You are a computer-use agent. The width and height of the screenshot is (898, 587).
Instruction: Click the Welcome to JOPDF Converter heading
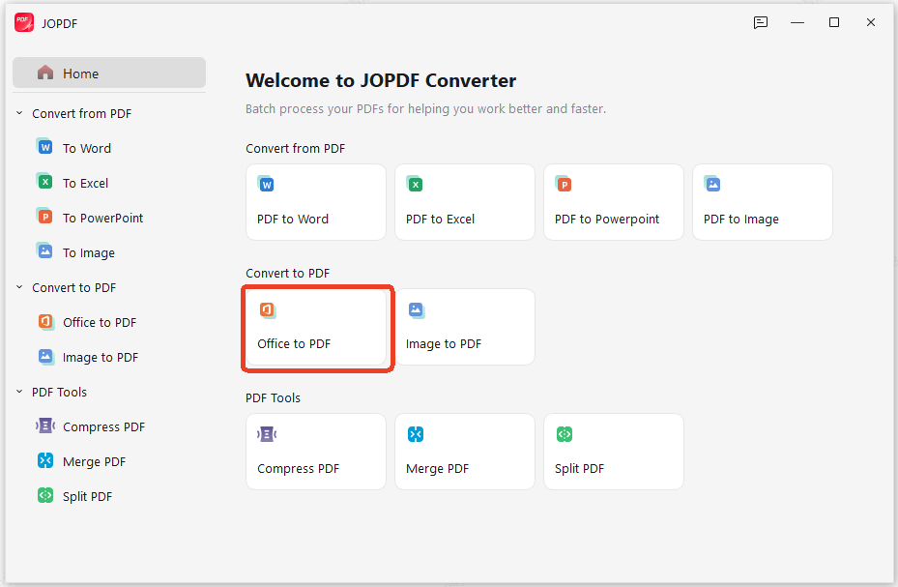381,80
